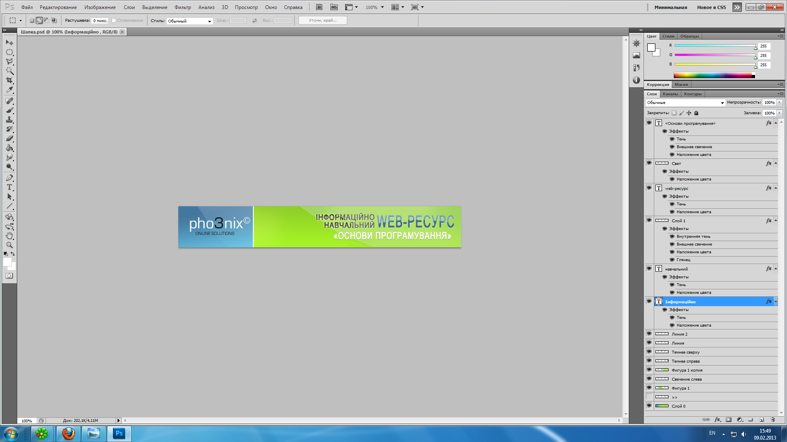Screen dimensions: 787x442
Task: Select the Hand tool
Action: pyautogui.click(x=9, y=236)
